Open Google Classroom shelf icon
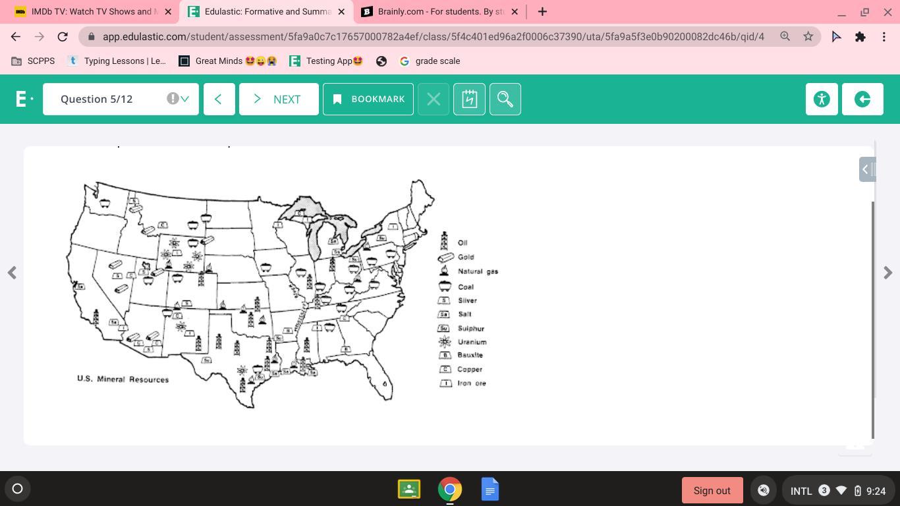 (x=409, y=490)
